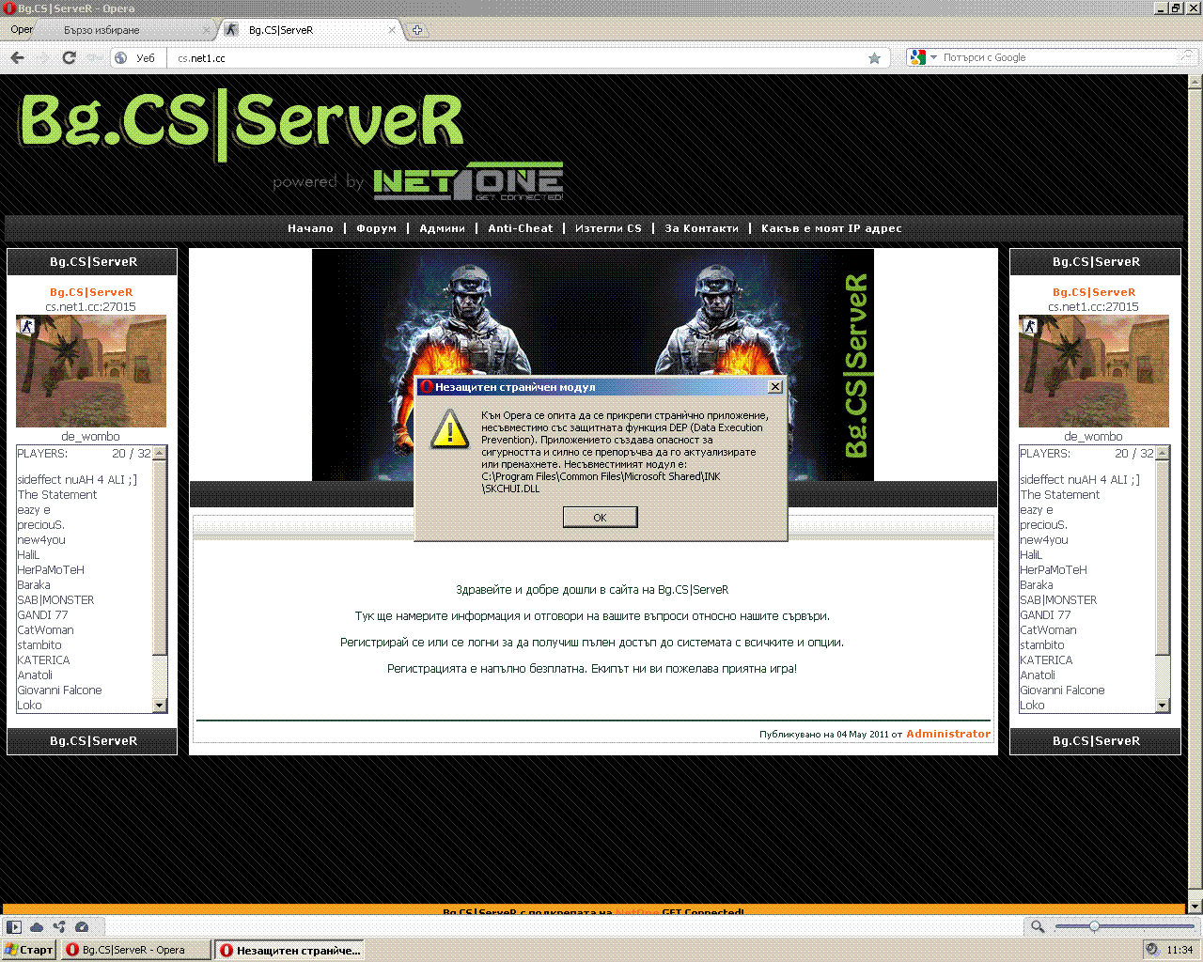Click the Opera Turbo gauge icon
This screenshot has width=1203, height=962.
tap(82, 926)
